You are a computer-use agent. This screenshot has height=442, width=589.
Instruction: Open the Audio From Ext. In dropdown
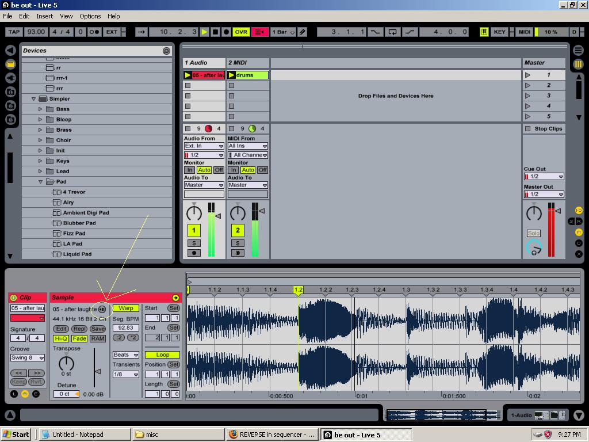click(204, 146)
